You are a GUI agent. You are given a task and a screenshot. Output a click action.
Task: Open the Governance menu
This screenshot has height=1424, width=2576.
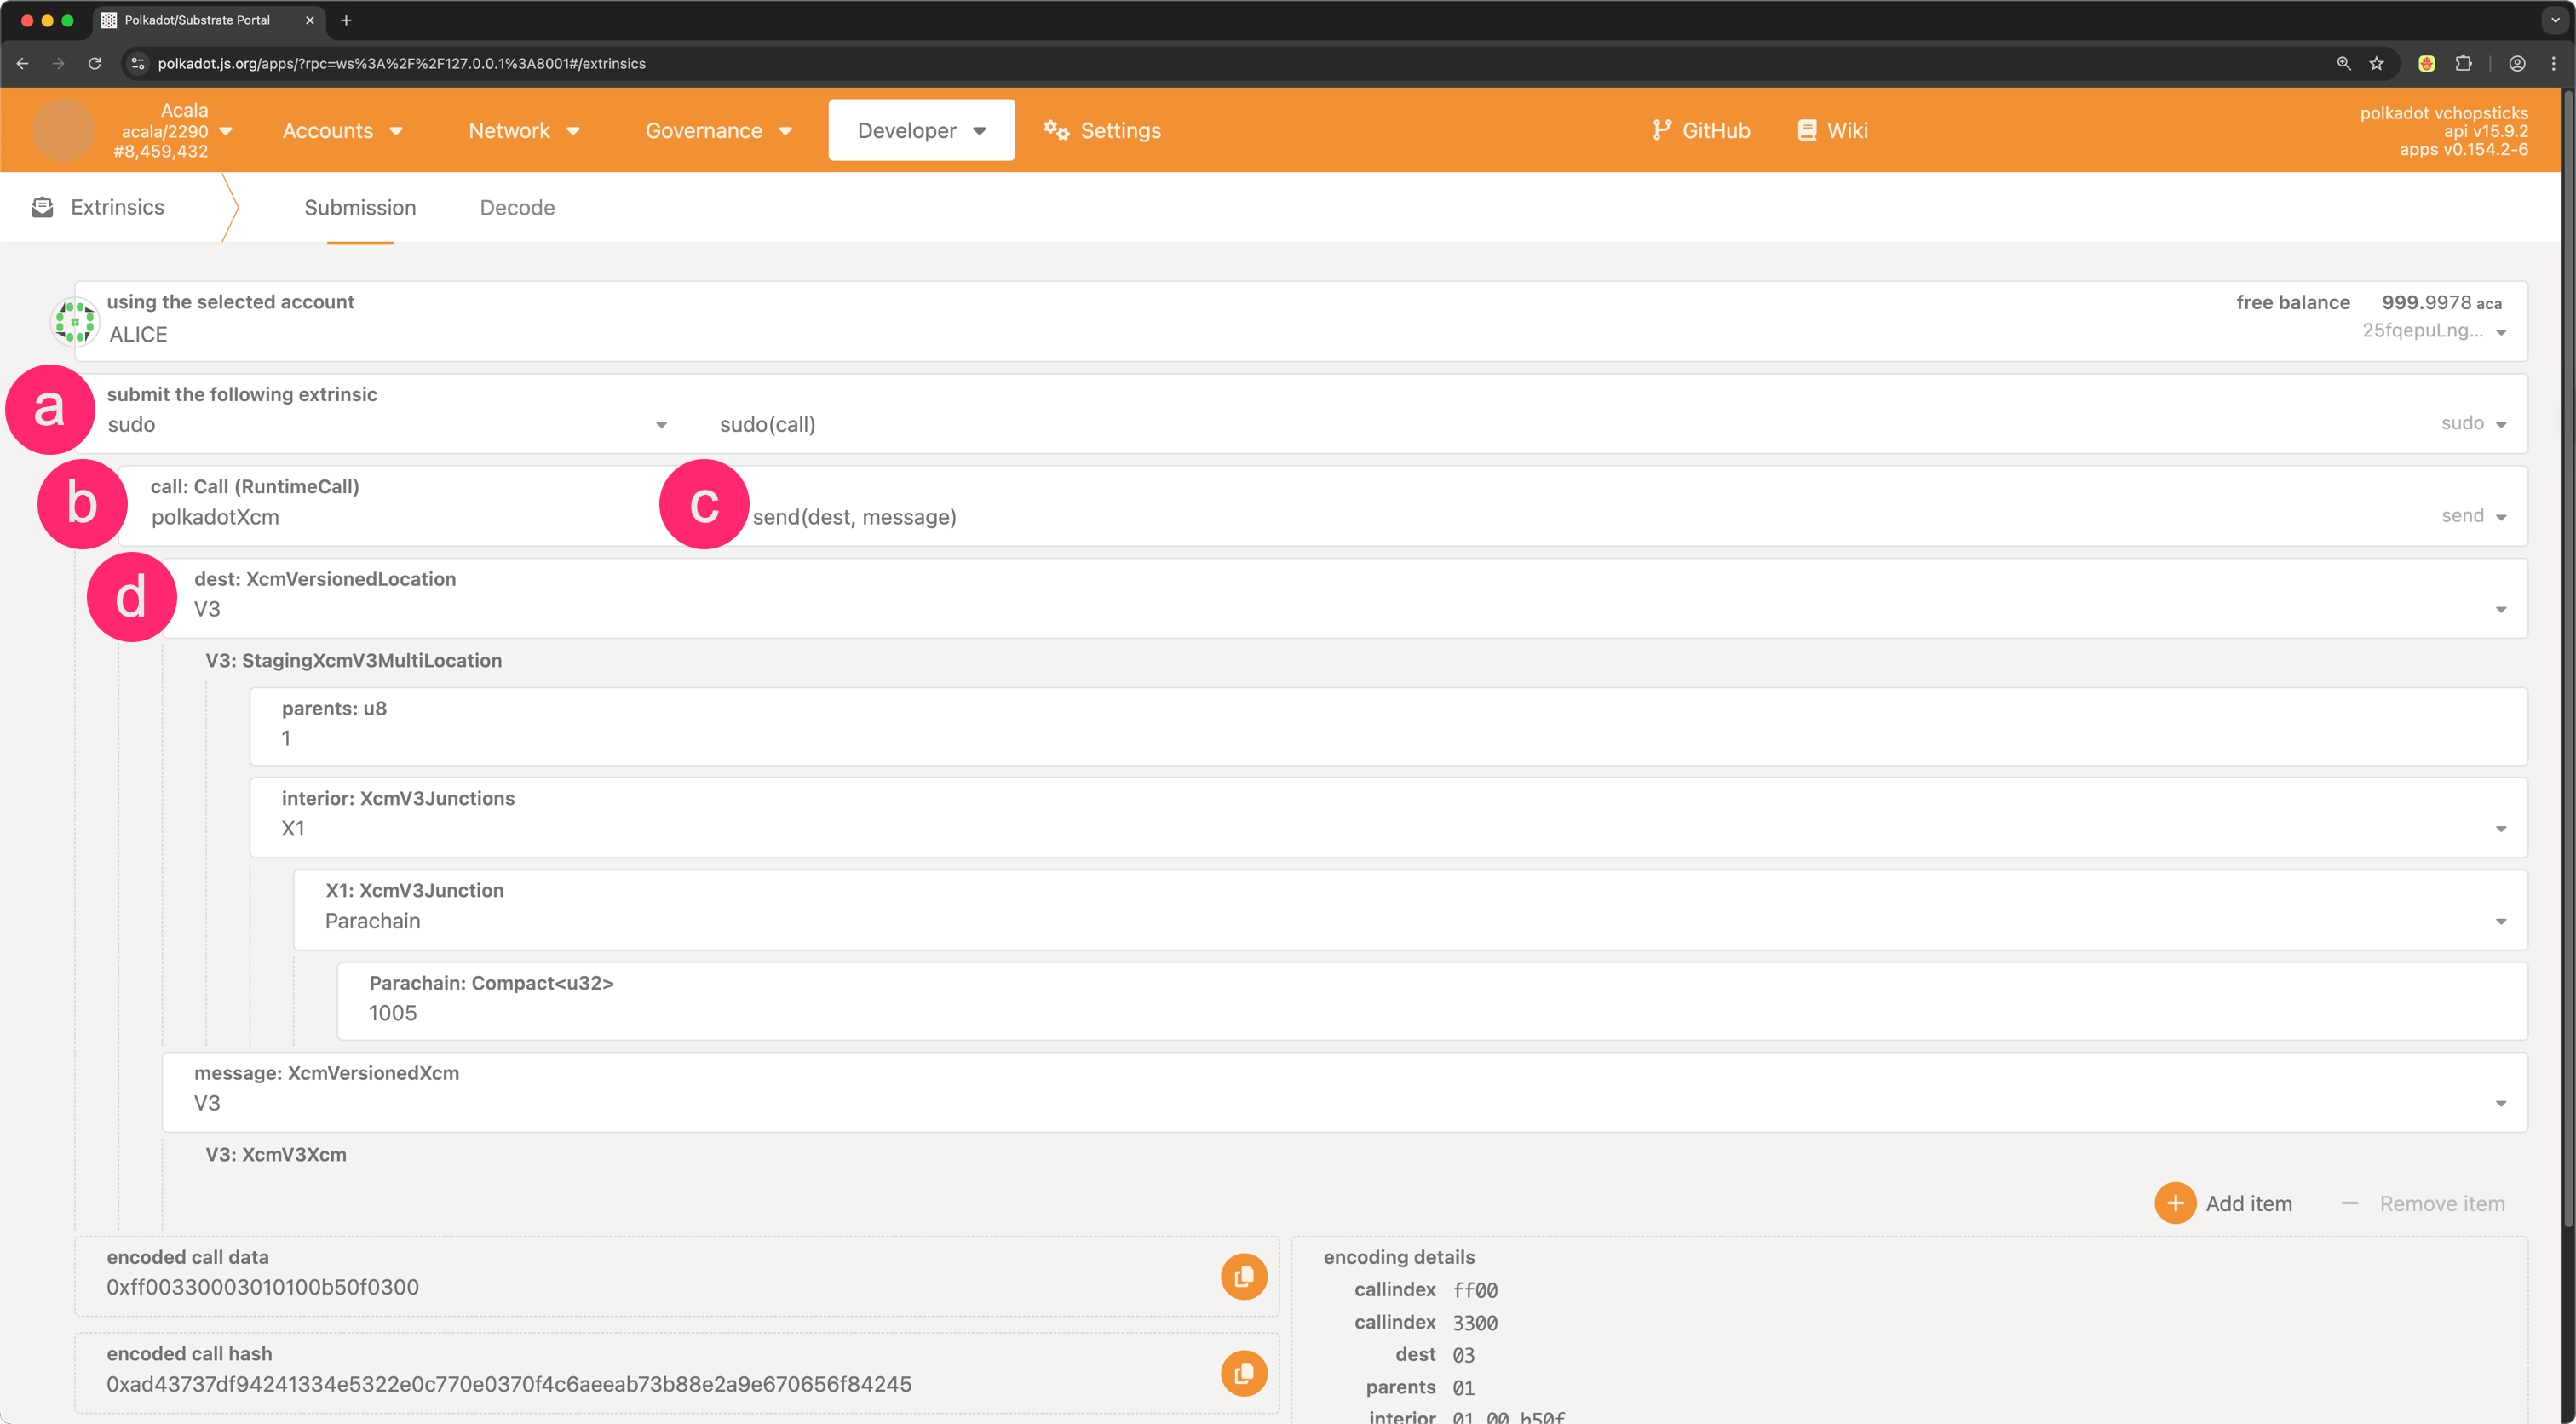718,130
